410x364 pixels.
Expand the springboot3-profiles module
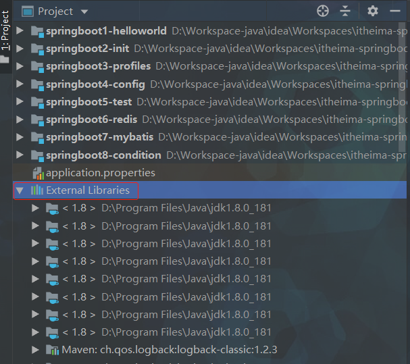click(20, 66)
